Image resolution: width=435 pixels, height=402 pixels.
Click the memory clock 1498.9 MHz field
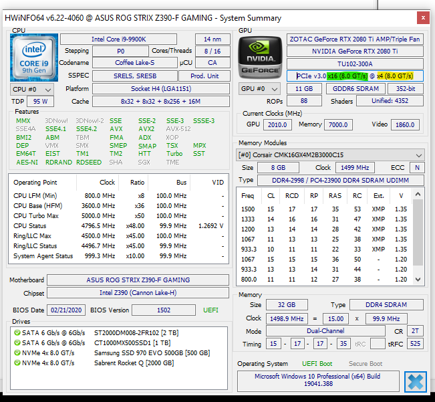[x=287, y=318]
